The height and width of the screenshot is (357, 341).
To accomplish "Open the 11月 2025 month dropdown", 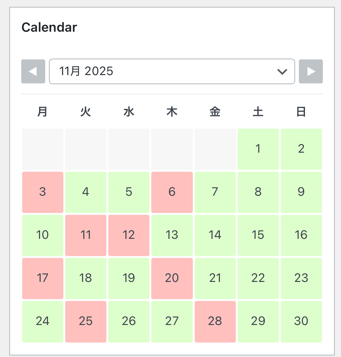I will point(172,71).
